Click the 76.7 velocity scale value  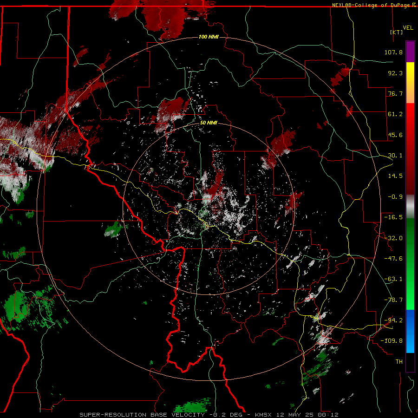[395, 93]
